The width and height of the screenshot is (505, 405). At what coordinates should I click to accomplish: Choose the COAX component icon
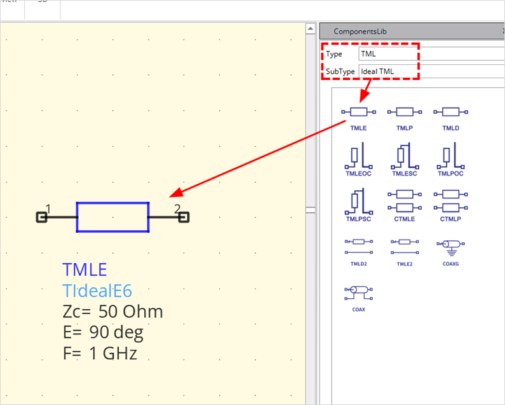tap(358, 299)
